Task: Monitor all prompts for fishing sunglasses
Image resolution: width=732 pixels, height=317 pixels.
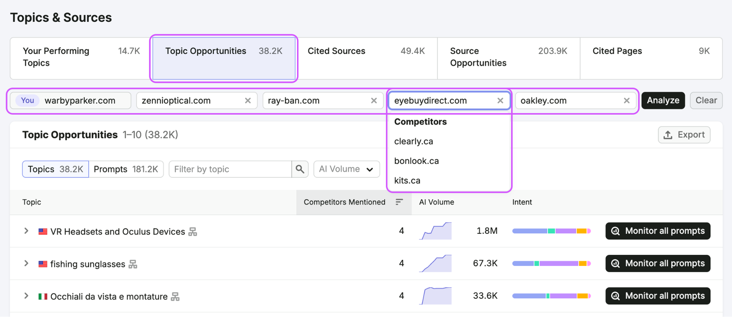Action: pyautogui.click(x=658, y=263)
